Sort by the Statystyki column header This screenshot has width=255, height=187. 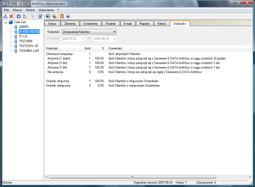pos(62,48)
